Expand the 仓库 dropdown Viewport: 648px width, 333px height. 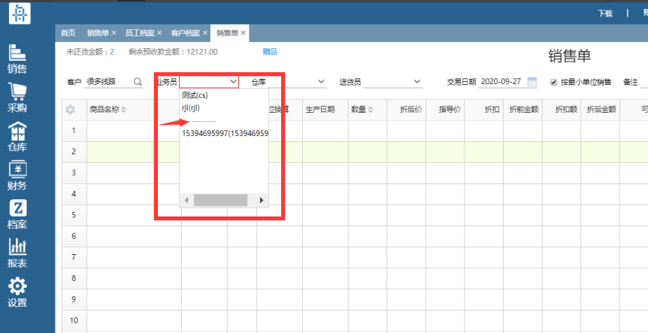point(322,82)
